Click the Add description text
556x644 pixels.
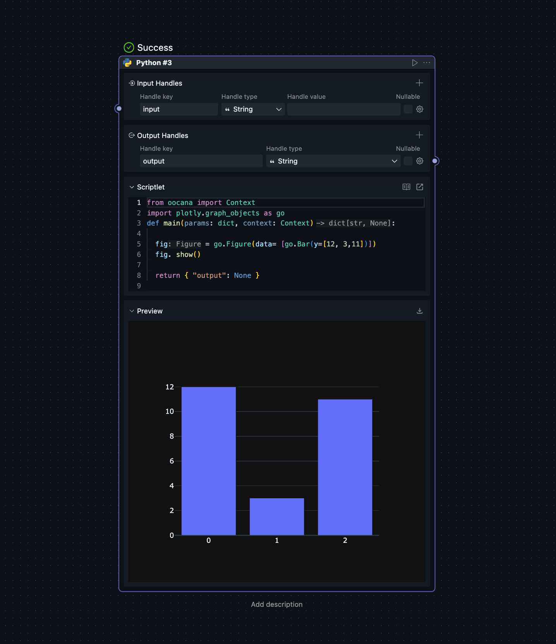(277, 604)
